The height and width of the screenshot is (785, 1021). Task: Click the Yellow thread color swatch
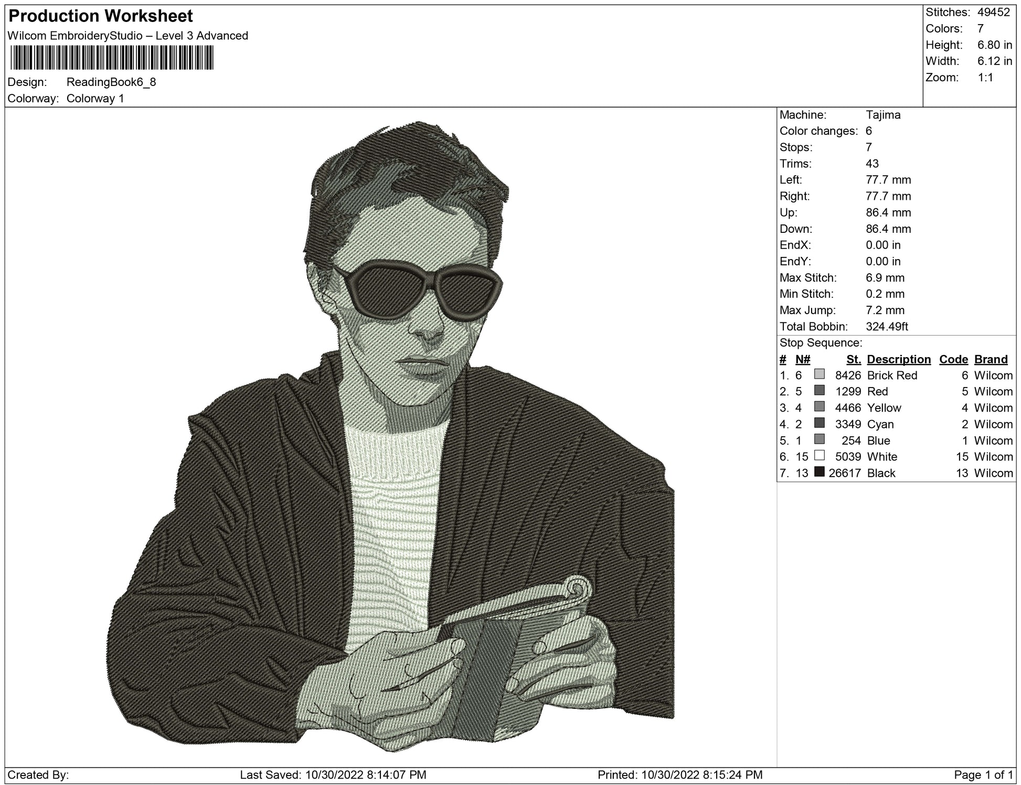point(819,407)
